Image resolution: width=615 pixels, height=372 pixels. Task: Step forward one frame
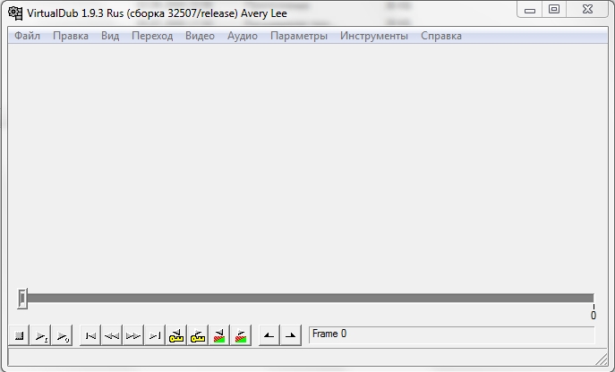pyautogui.click(x=133, y=335)
